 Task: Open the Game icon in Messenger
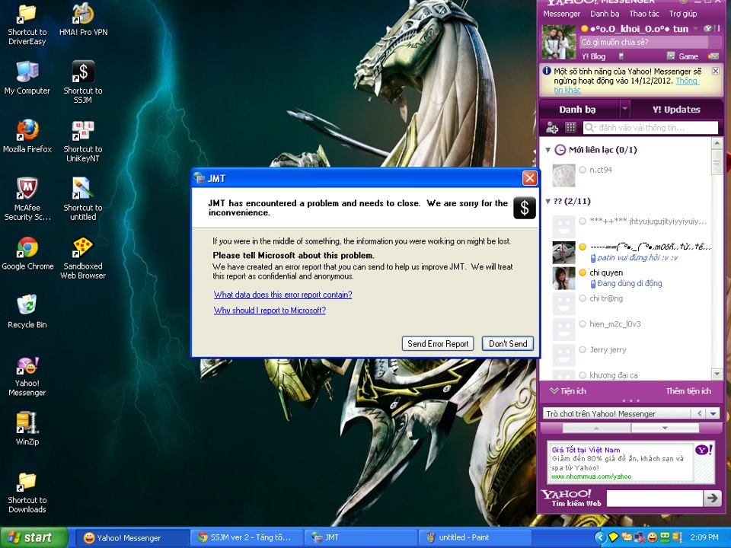pyautogui.click(x=682, y=56)
